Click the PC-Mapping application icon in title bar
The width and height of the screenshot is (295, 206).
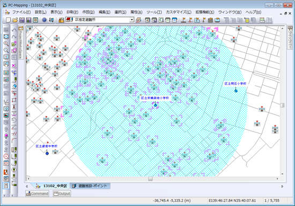pyautogui.click(x=5, y=5)
